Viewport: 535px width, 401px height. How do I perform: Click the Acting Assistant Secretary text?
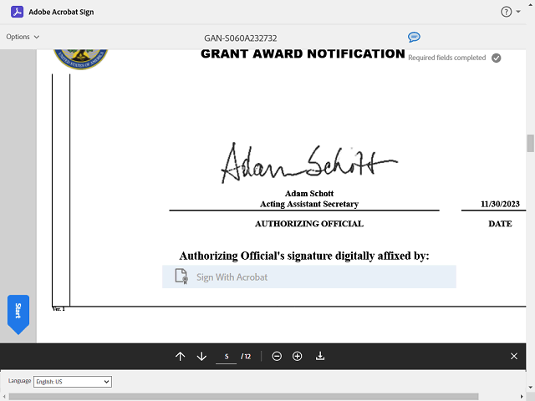[309, 204]
